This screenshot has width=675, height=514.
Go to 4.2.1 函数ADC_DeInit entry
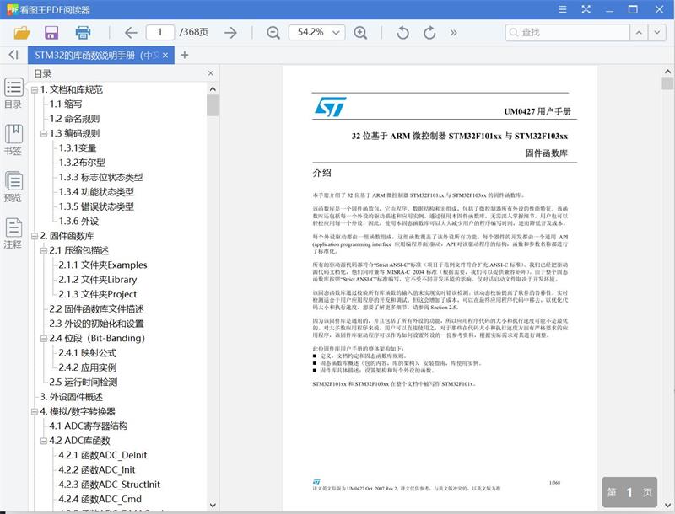(x=103, y=455)
